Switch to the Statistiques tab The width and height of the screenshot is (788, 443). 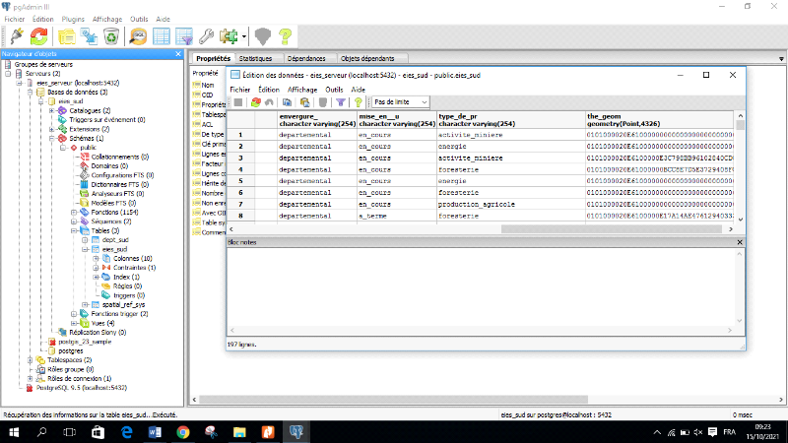[x=255, y=59]
